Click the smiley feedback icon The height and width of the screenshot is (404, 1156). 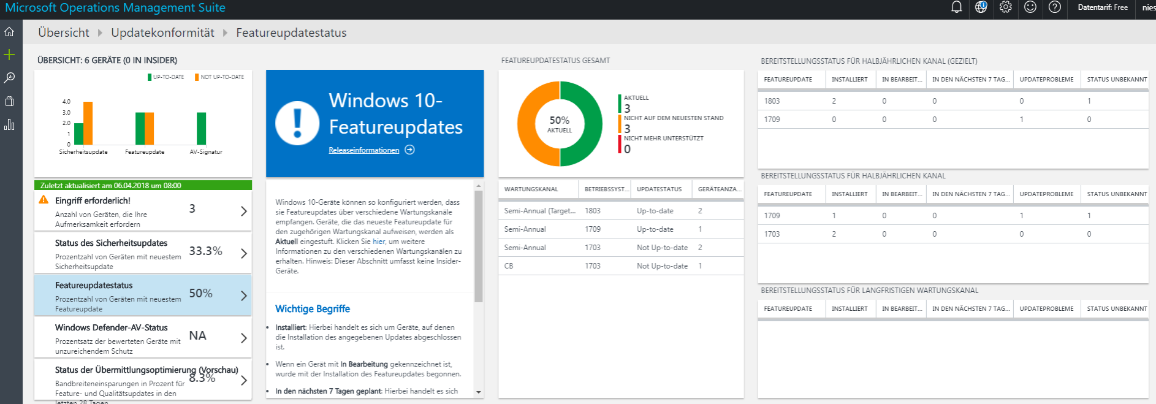[x=1030, y=7]
